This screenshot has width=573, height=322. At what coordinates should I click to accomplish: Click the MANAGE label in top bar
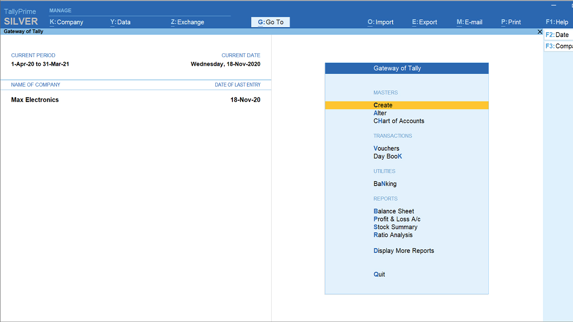click(x=60, y=11)
